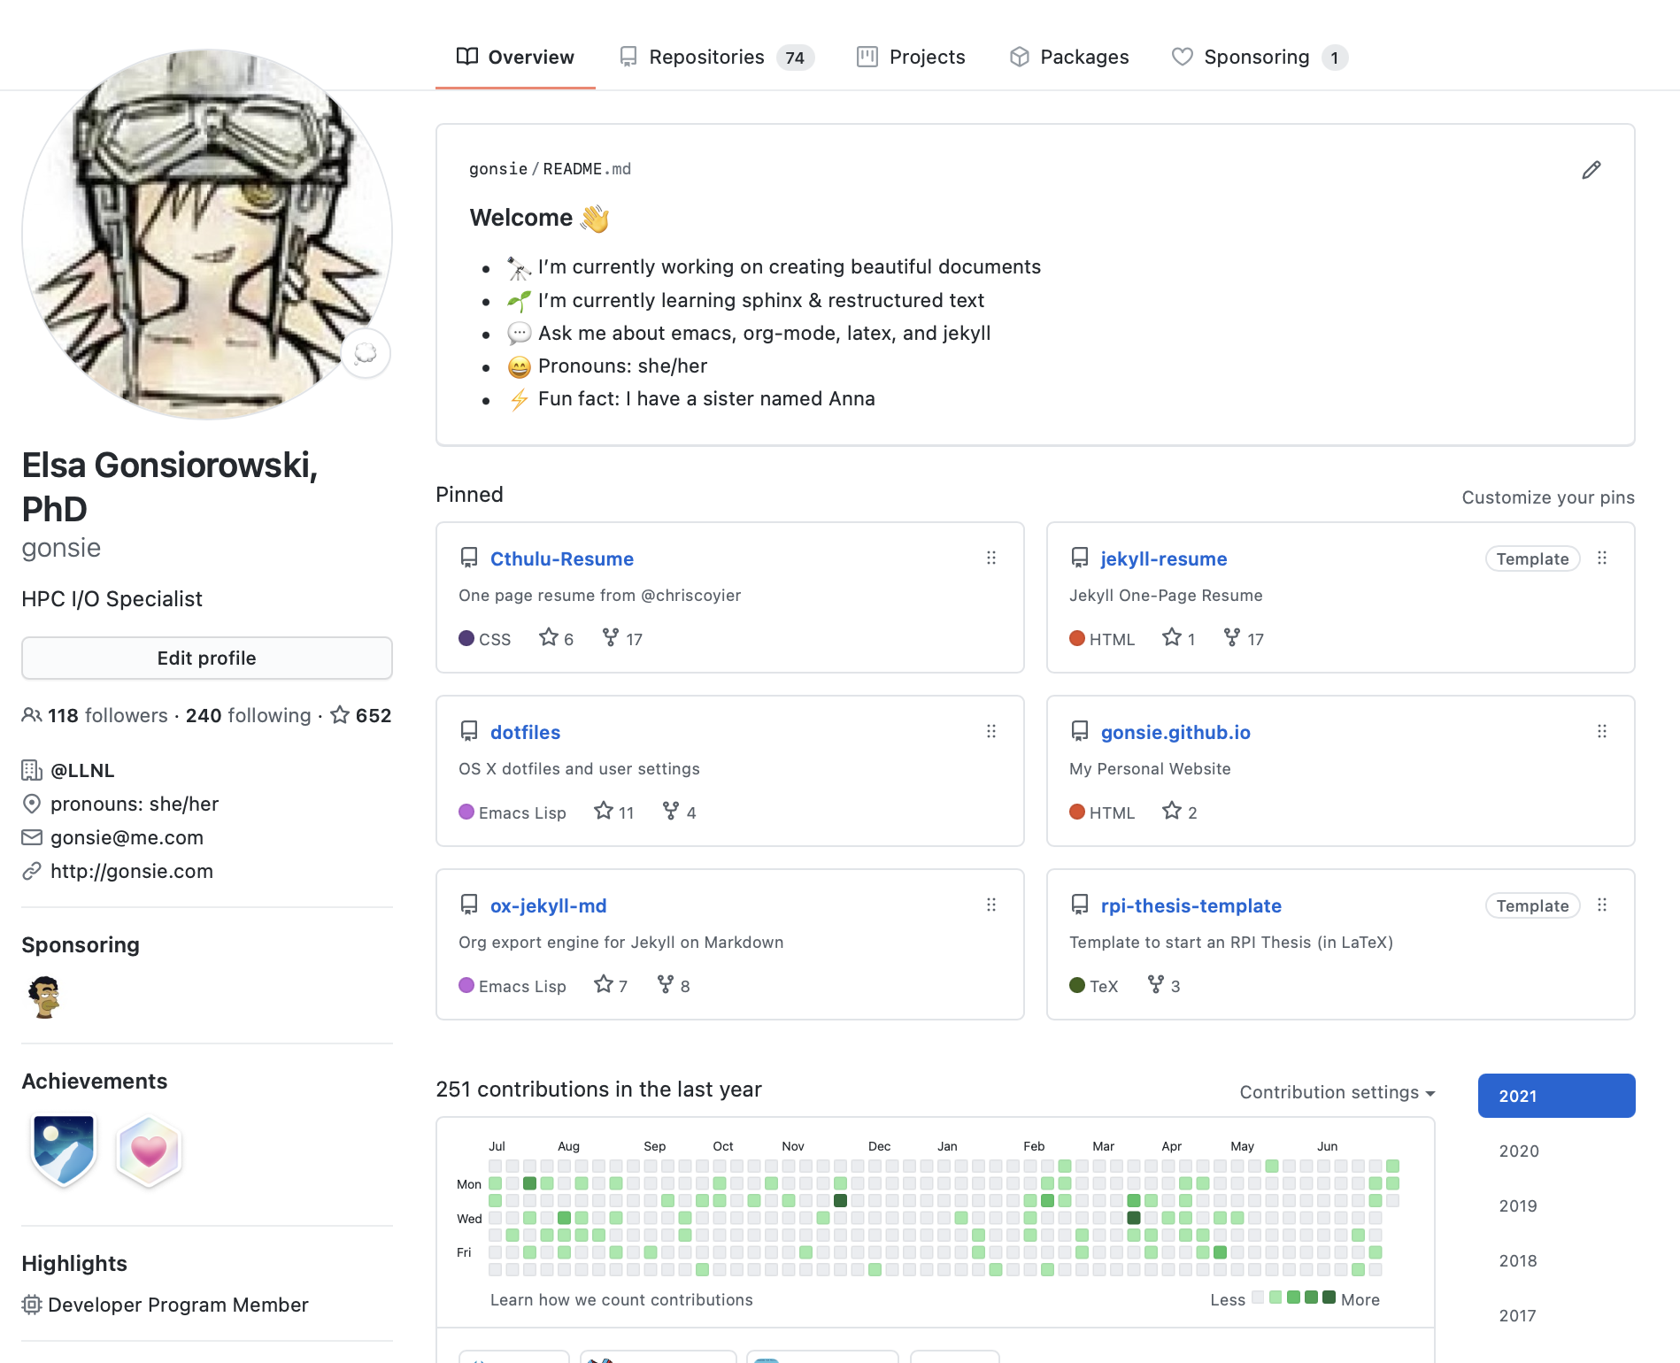The width and height of the screenshot is (1680, 1363).
Task: Click the large profile avatar image
Action: 207,235
